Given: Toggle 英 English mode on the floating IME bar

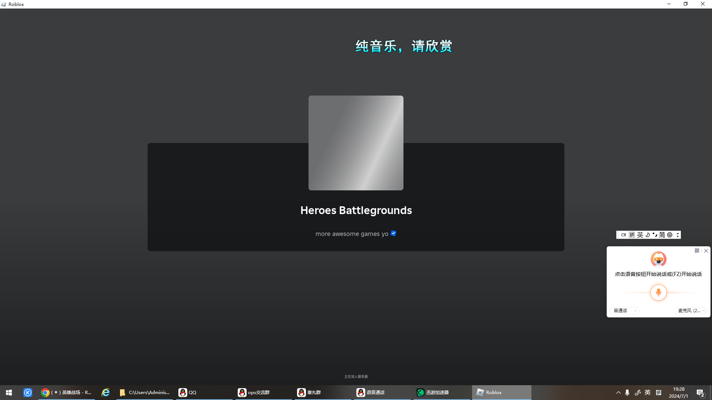Looking at the screenshot, I should (640, 235).
